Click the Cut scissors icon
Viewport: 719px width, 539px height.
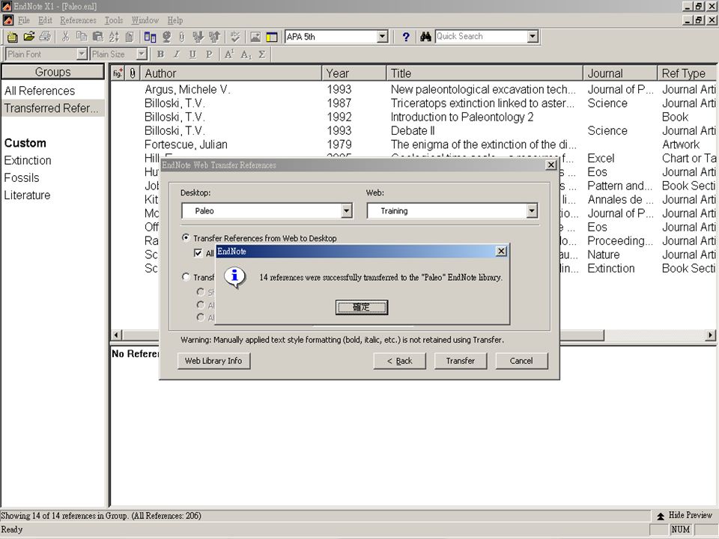65,37
